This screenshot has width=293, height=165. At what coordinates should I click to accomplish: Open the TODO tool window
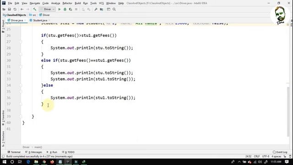68,152
